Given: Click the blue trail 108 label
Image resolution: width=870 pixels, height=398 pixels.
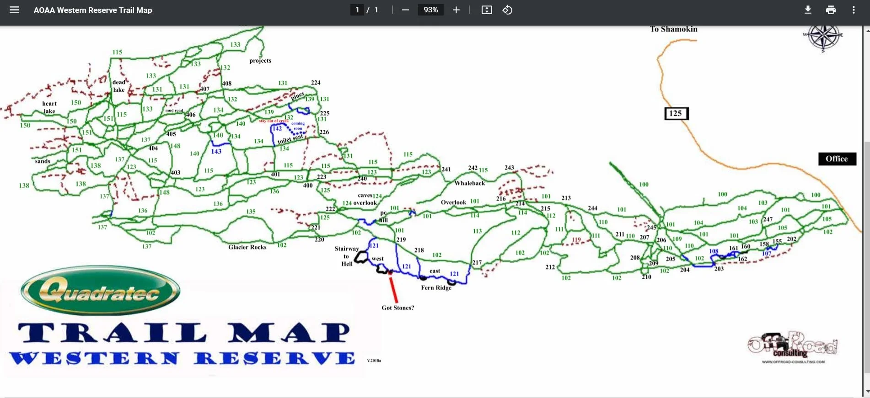Looking at the screenshot, I should coord(714,251).
